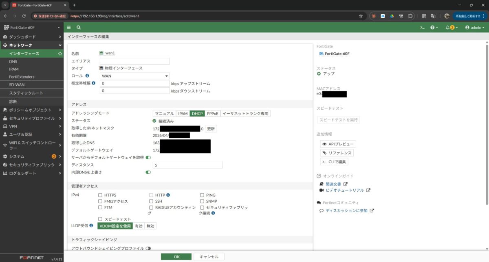The image size is (489, 262).
Task: Enable the HTTPS administrative access checkbox
Action: coord(100,195)
